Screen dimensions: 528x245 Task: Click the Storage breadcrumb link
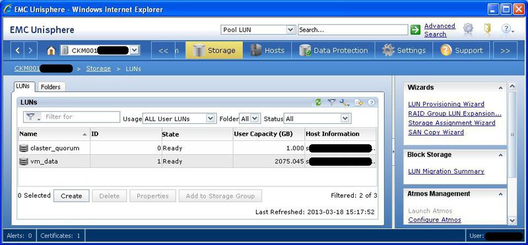(98, 68)
